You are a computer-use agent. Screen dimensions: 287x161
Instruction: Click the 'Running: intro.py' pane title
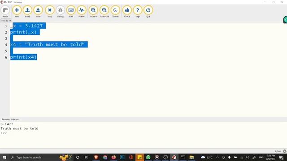(10, 119)
